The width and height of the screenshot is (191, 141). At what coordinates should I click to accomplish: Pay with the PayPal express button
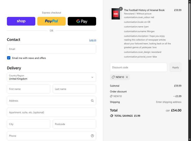click(x=51, y=21)
